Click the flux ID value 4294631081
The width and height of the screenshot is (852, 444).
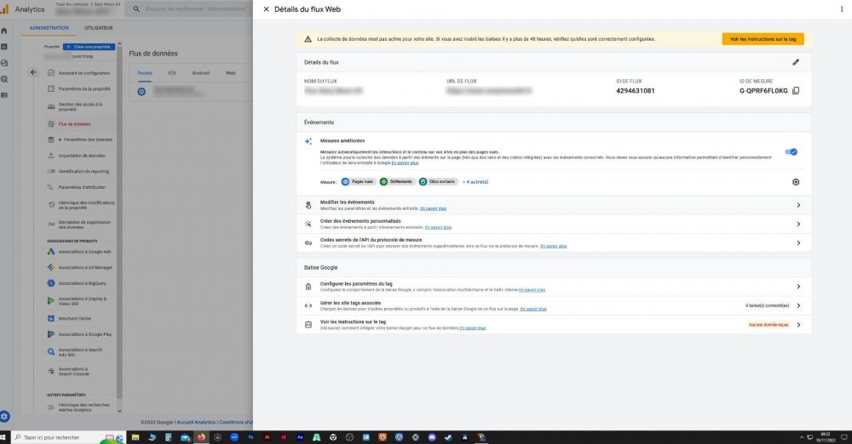pos(636,91)
